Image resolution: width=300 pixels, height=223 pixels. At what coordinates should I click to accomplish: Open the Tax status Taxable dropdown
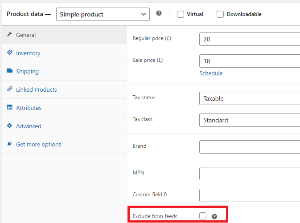[x=250, y=98]
